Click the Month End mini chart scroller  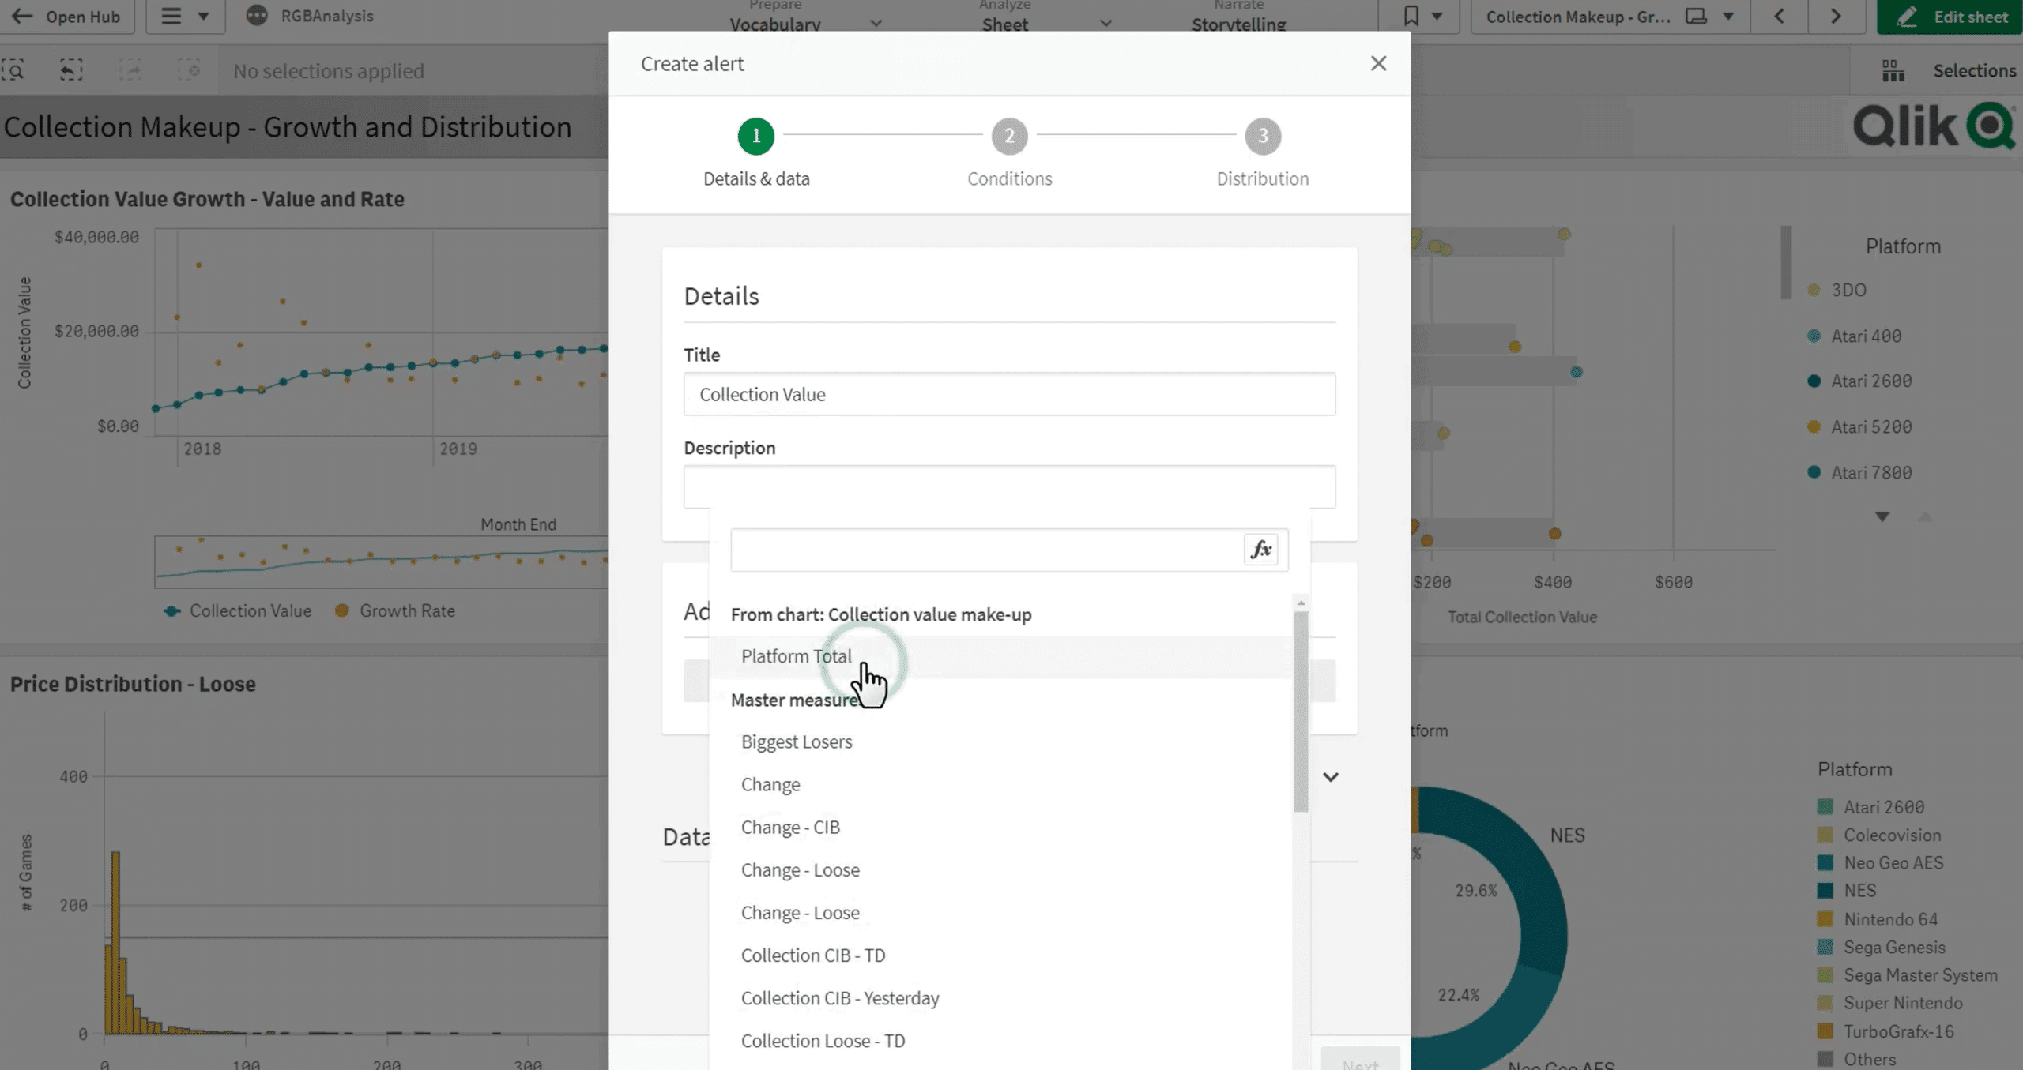pyautogui.click(x=382, y=562)
